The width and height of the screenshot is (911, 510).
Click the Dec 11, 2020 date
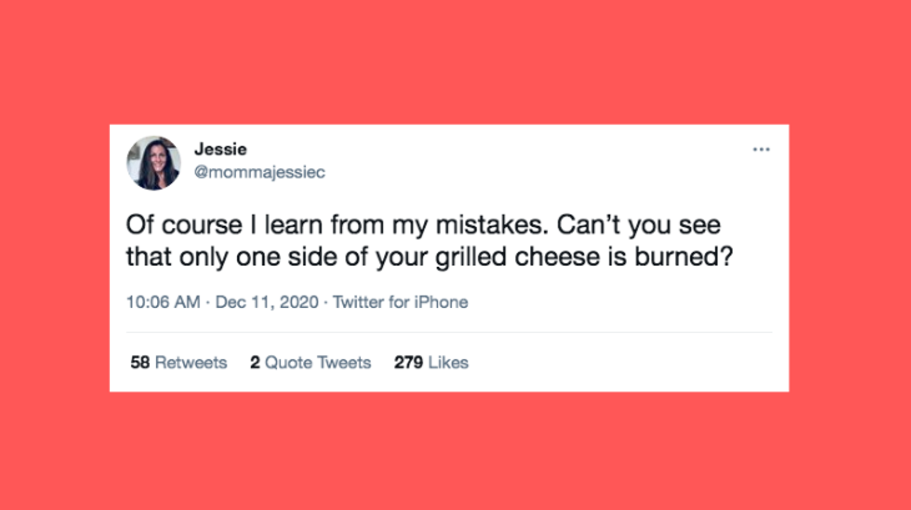click(266, 302)
